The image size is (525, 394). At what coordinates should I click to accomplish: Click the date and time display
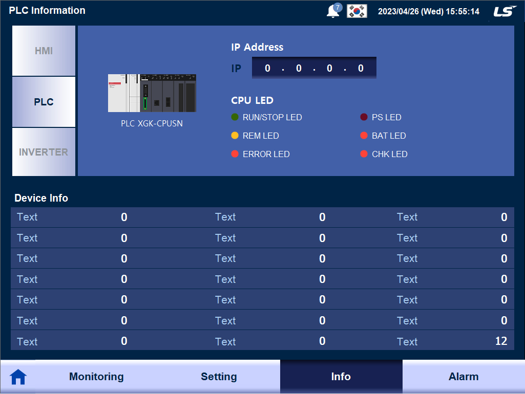click(429, 11)
